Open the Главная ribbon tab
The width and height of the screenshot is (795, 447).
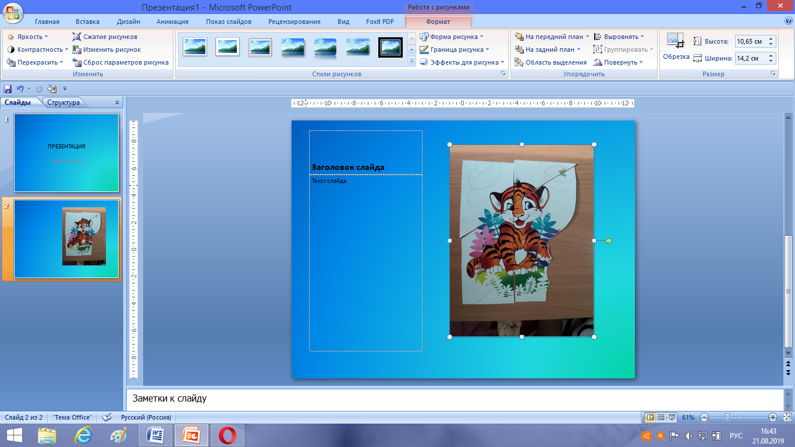tap(47, 22)
